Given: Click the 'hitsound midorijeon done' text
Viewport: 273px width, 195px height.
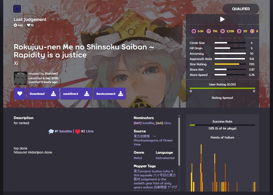Looking at the screenshot, I should click(33, 152).
